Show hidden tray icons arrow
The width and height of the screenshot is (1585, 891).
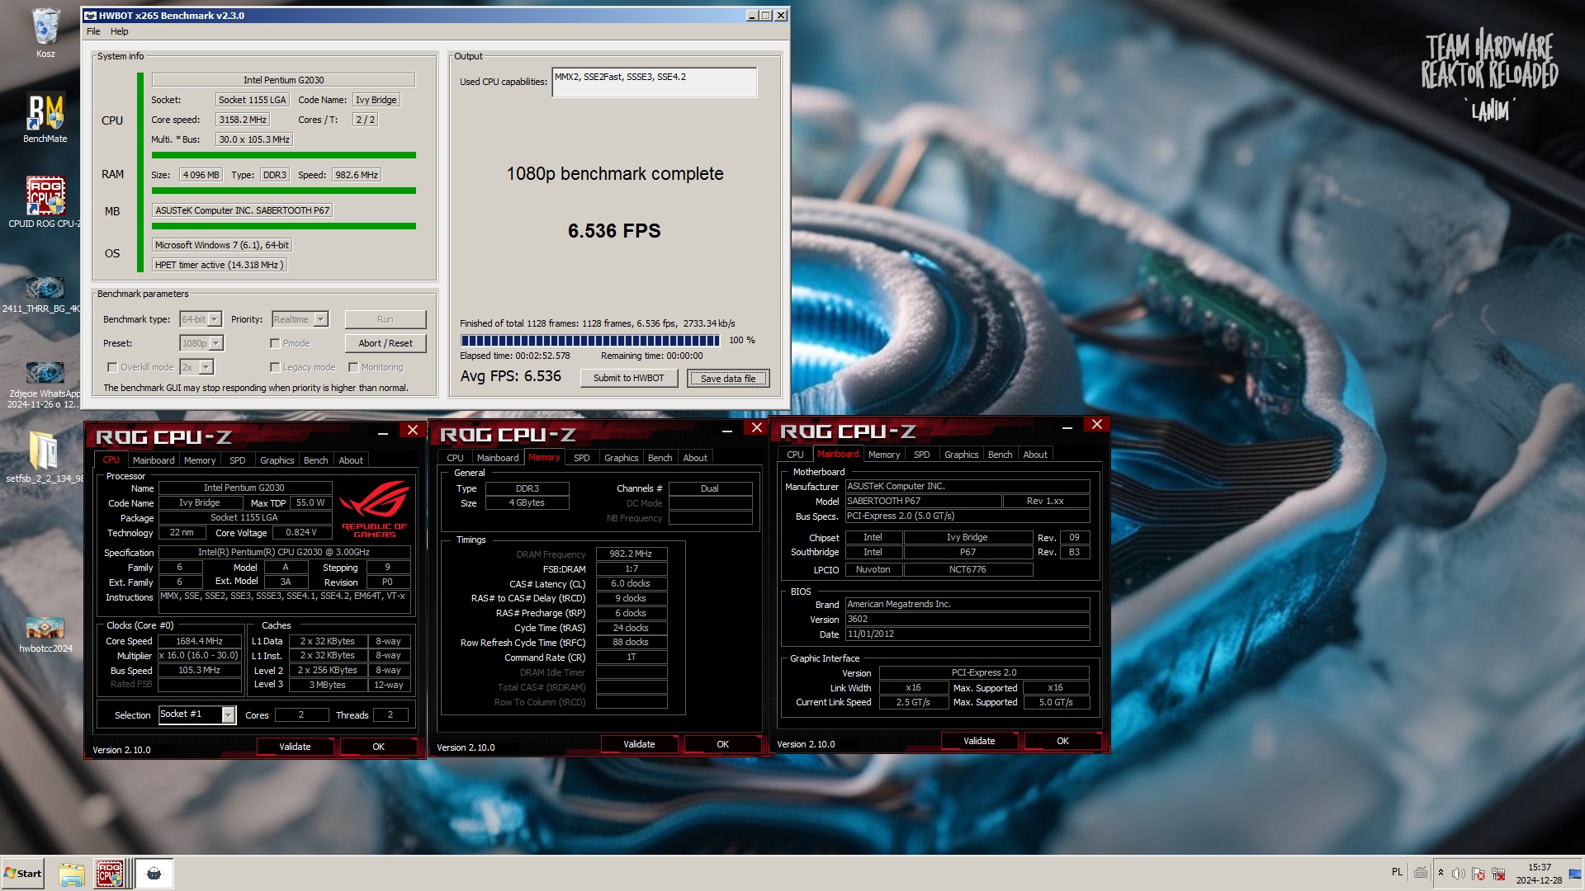[1441, 873]
